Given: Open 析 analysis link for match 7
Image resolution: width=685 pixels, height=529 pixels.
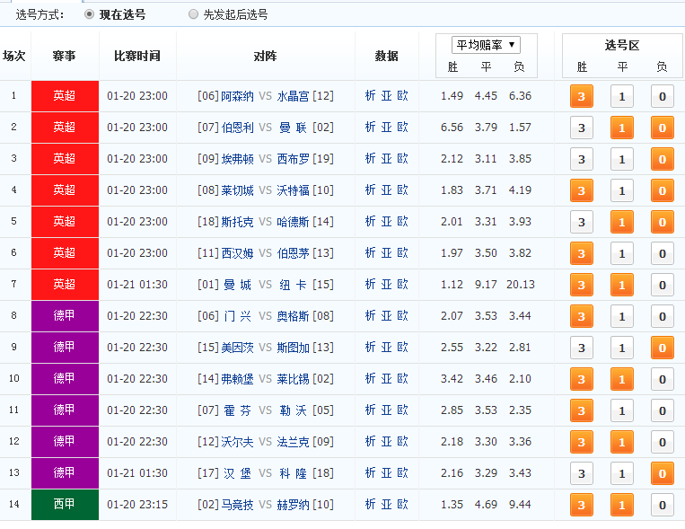Looking at the screenshot, I should tap(370, 285).
